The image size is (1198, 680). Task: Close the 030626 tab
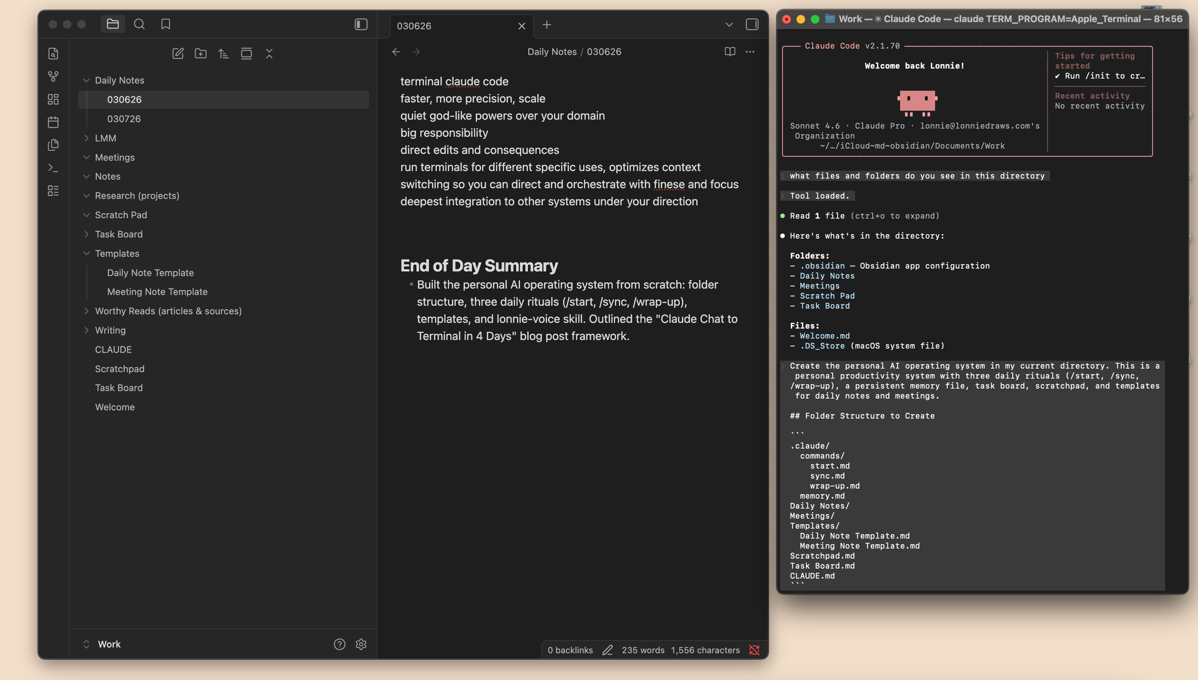coord(522,26)
